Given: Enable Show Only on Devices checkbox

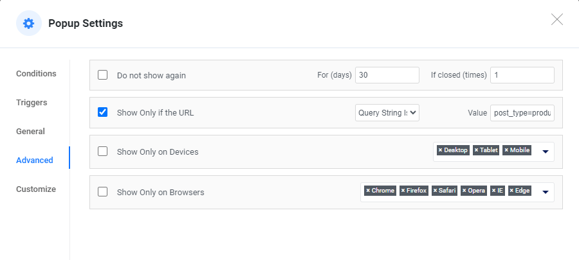Looking at the screenshot, I should (102, 152).
